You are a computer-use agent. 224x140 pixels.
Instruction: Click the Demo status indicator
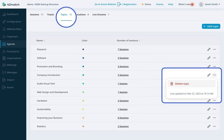pos(147,4)
